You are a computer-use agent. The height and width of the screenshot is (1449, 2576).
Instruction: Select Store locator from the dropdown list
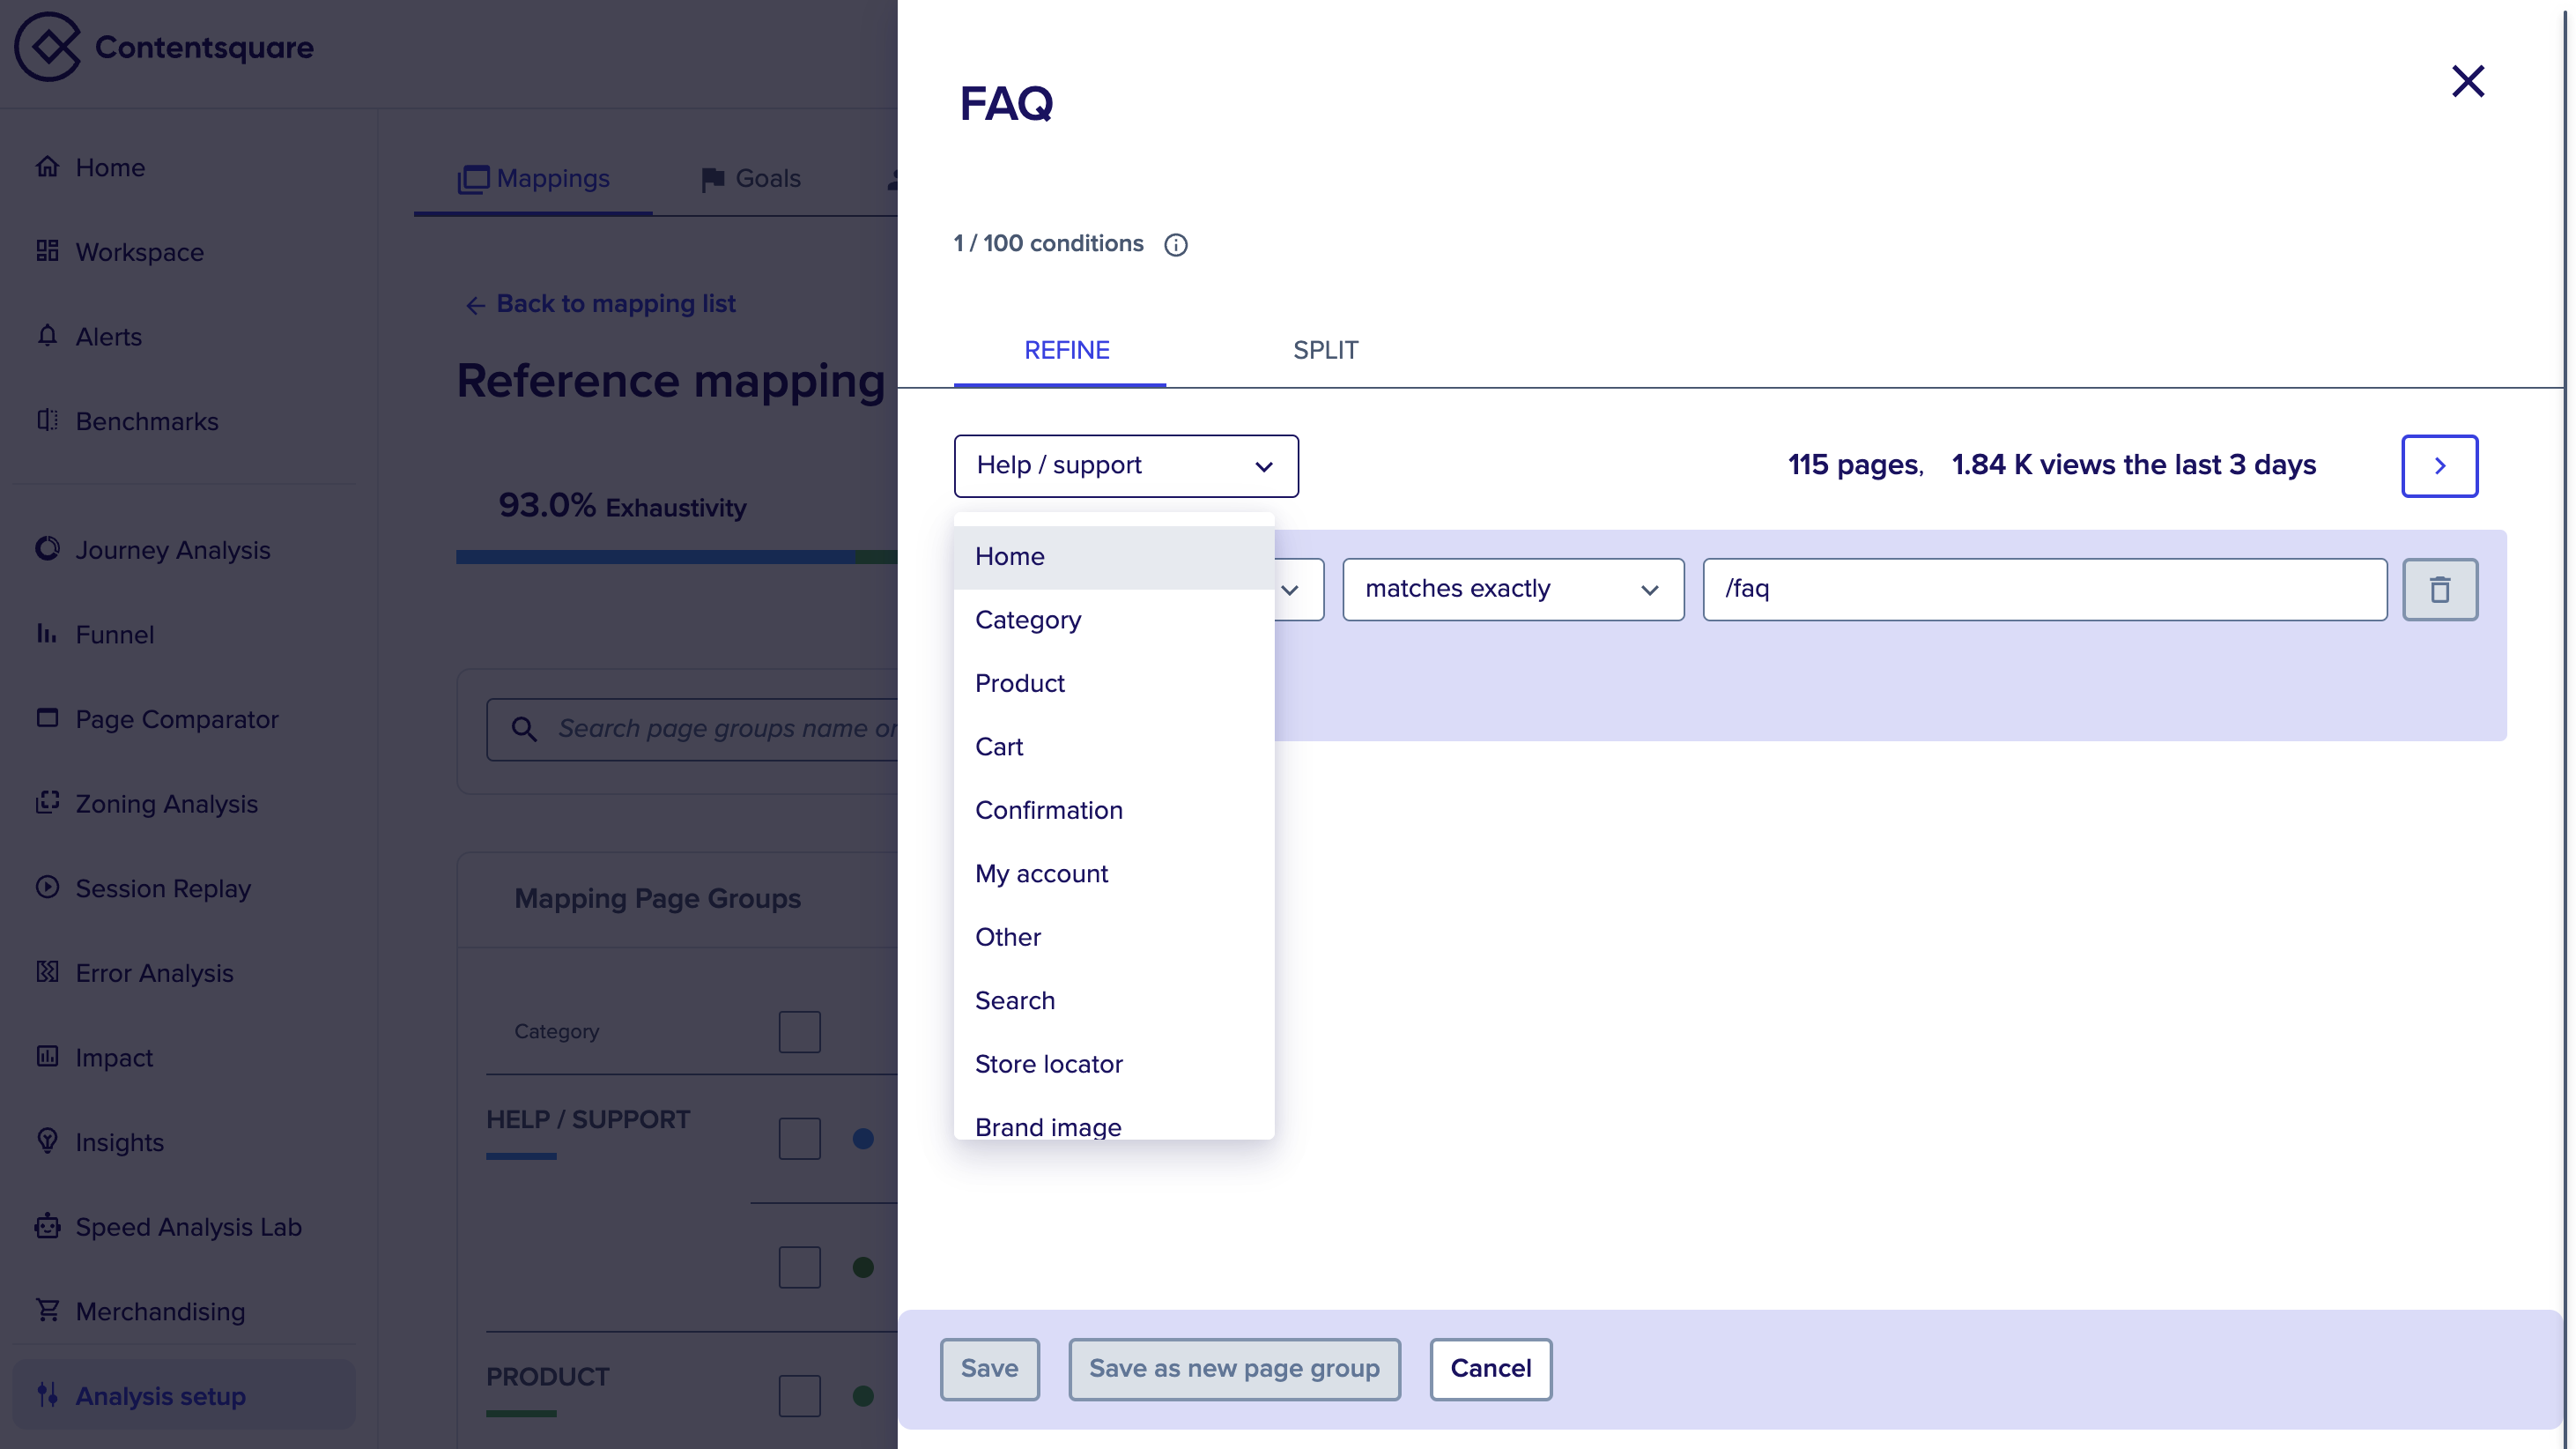tap(1114, 1065)
